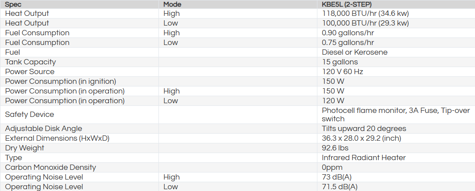Click the 118,000 BTU/hr heat output value
This screenshot has height=191, width=475.
pyautogui.click(x=365, y=14)
